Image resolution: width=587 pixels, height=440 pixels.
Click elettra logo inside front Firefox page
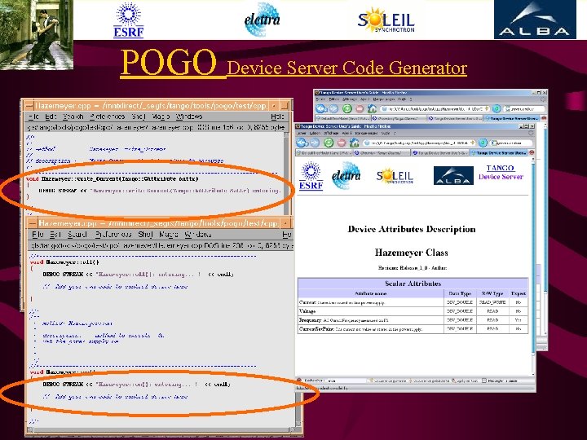pos(346,175)
